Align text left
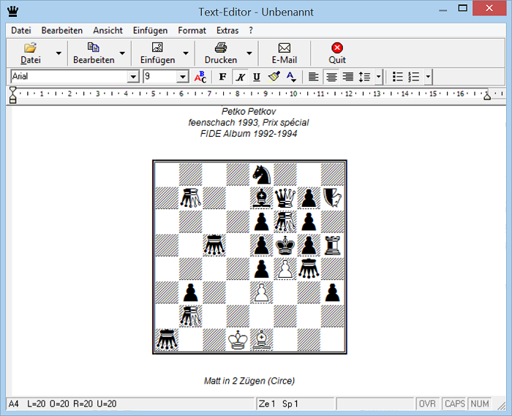This screenshot has width=512, height=416. pyautogui.click(x=314, y=77)
